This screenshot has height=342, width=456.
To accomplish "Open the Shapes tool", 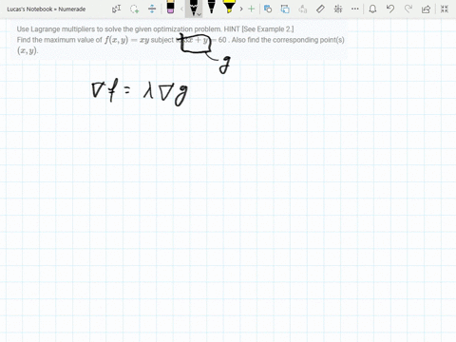I will [x=268, y=9].
